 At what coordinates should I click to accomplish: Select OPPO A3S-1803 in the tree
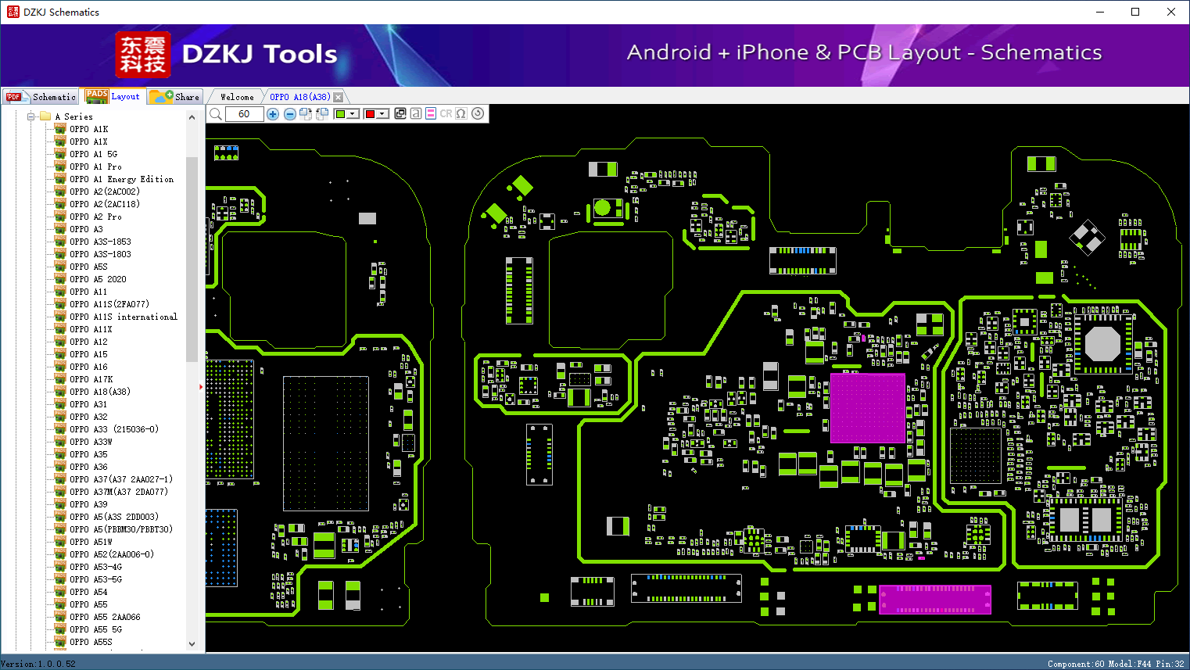pos(100,254)
